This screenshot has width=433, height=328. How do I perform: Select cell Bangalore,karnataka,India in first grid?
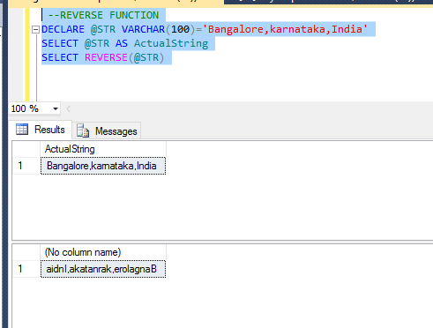click(103, 166)
